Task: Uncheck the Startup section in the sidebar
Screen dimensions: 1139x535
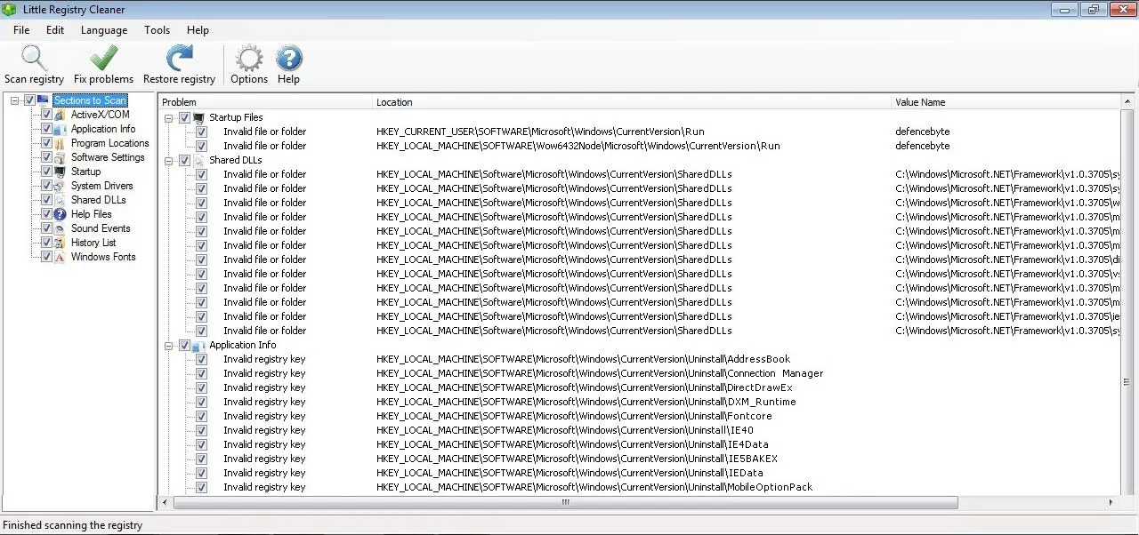Action: pos(47,172)
